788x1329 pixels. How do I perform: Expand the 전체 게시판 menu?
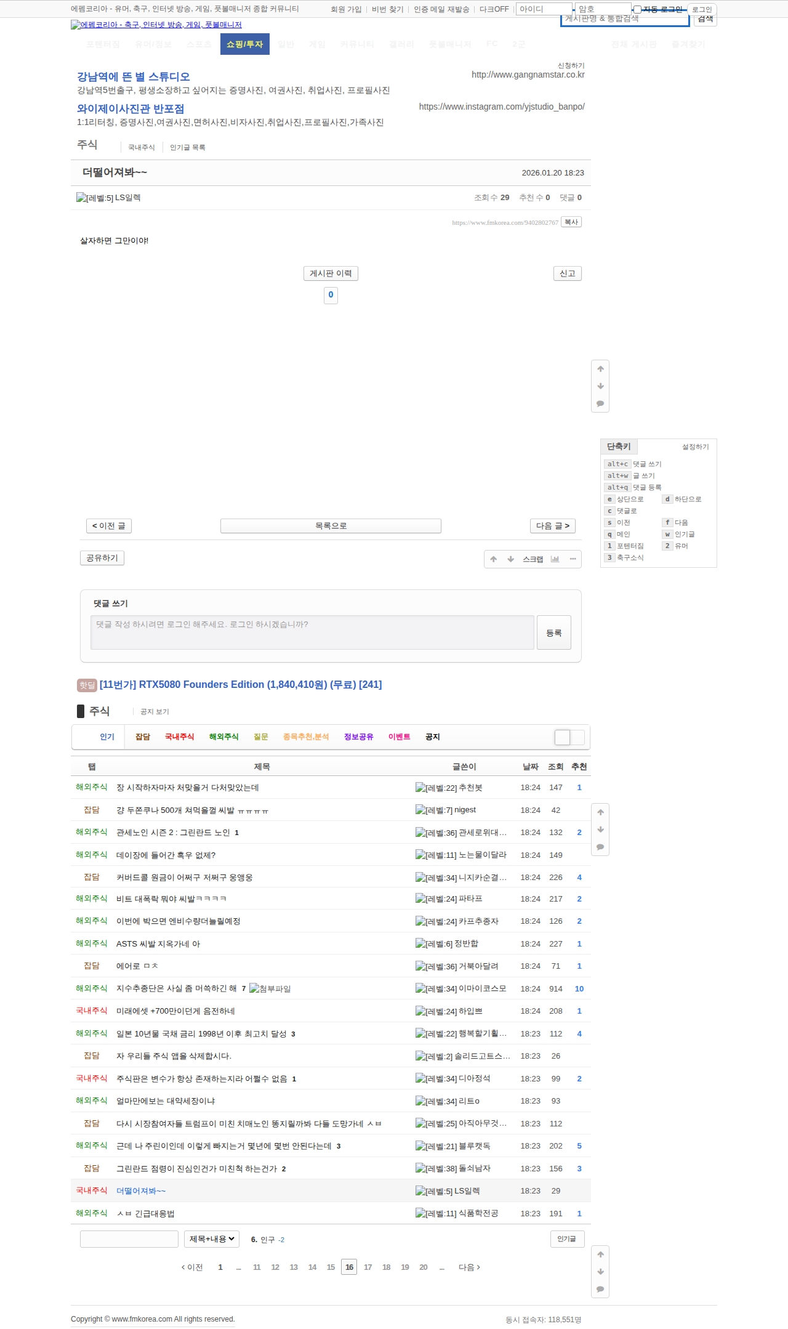(x=634, y=44)
